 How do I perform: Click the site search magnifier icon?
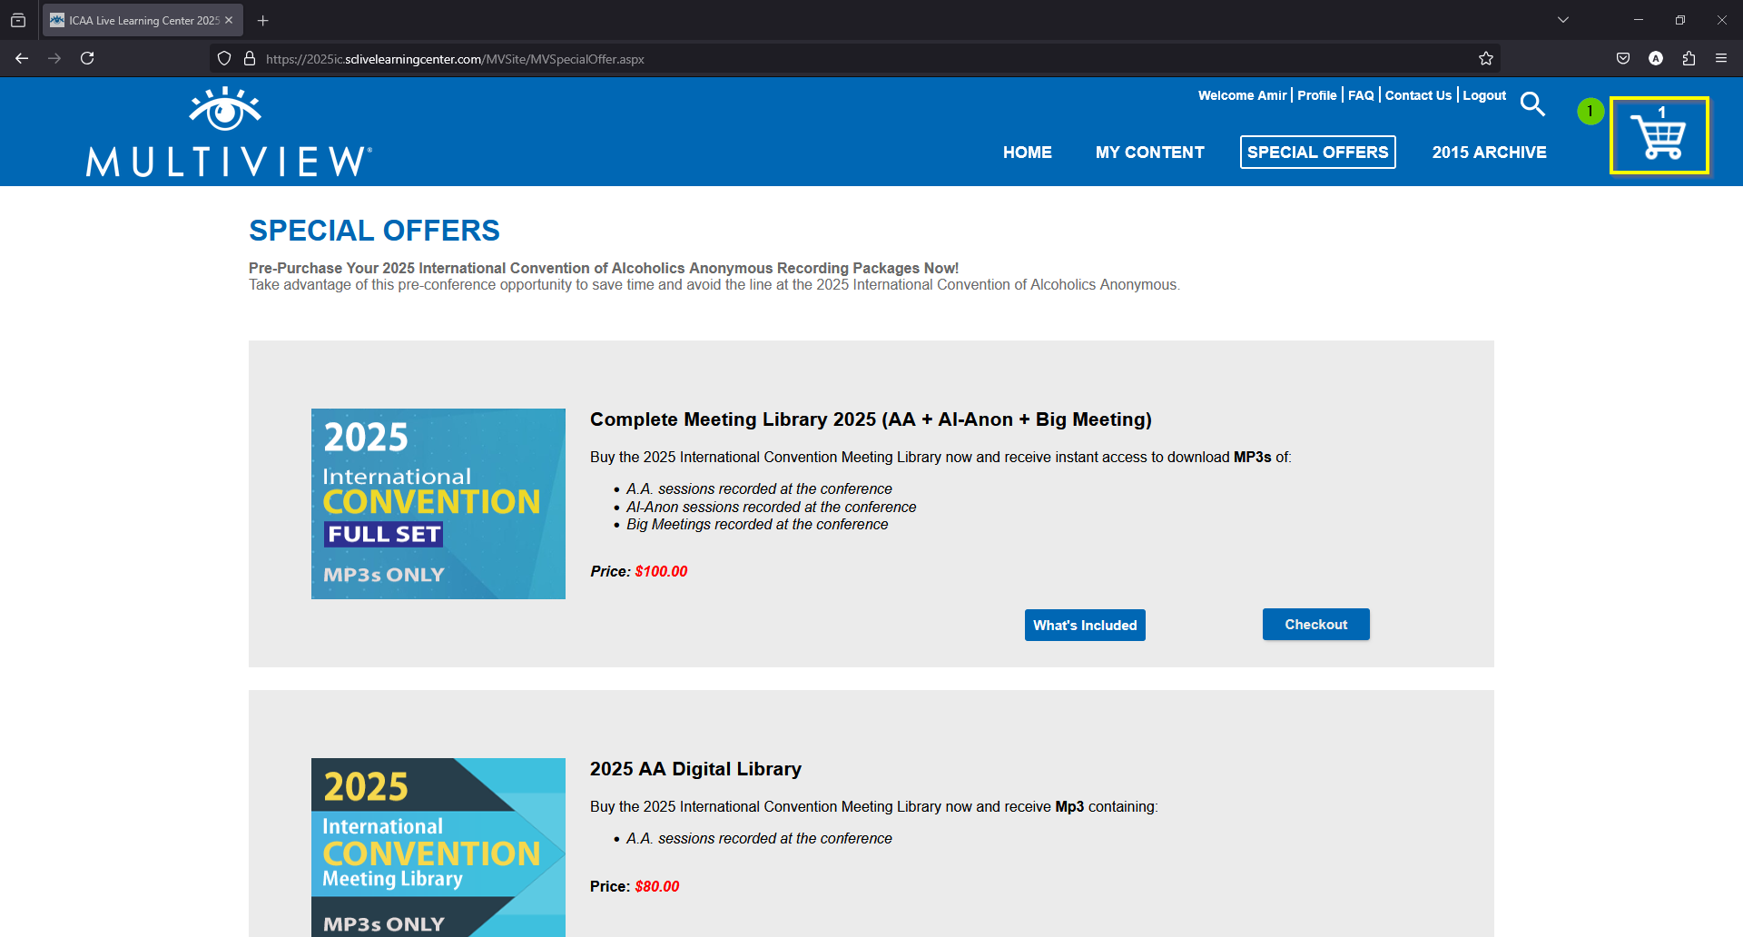point(1532,104)
